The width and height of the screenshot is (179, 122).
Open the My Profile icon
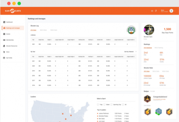click(4, 58)
